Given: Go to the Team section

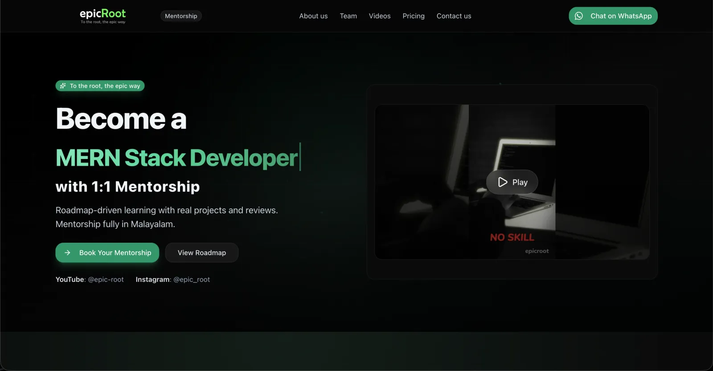Looking at the screenshot, I should pyautogui.click(x=348, y=16).
